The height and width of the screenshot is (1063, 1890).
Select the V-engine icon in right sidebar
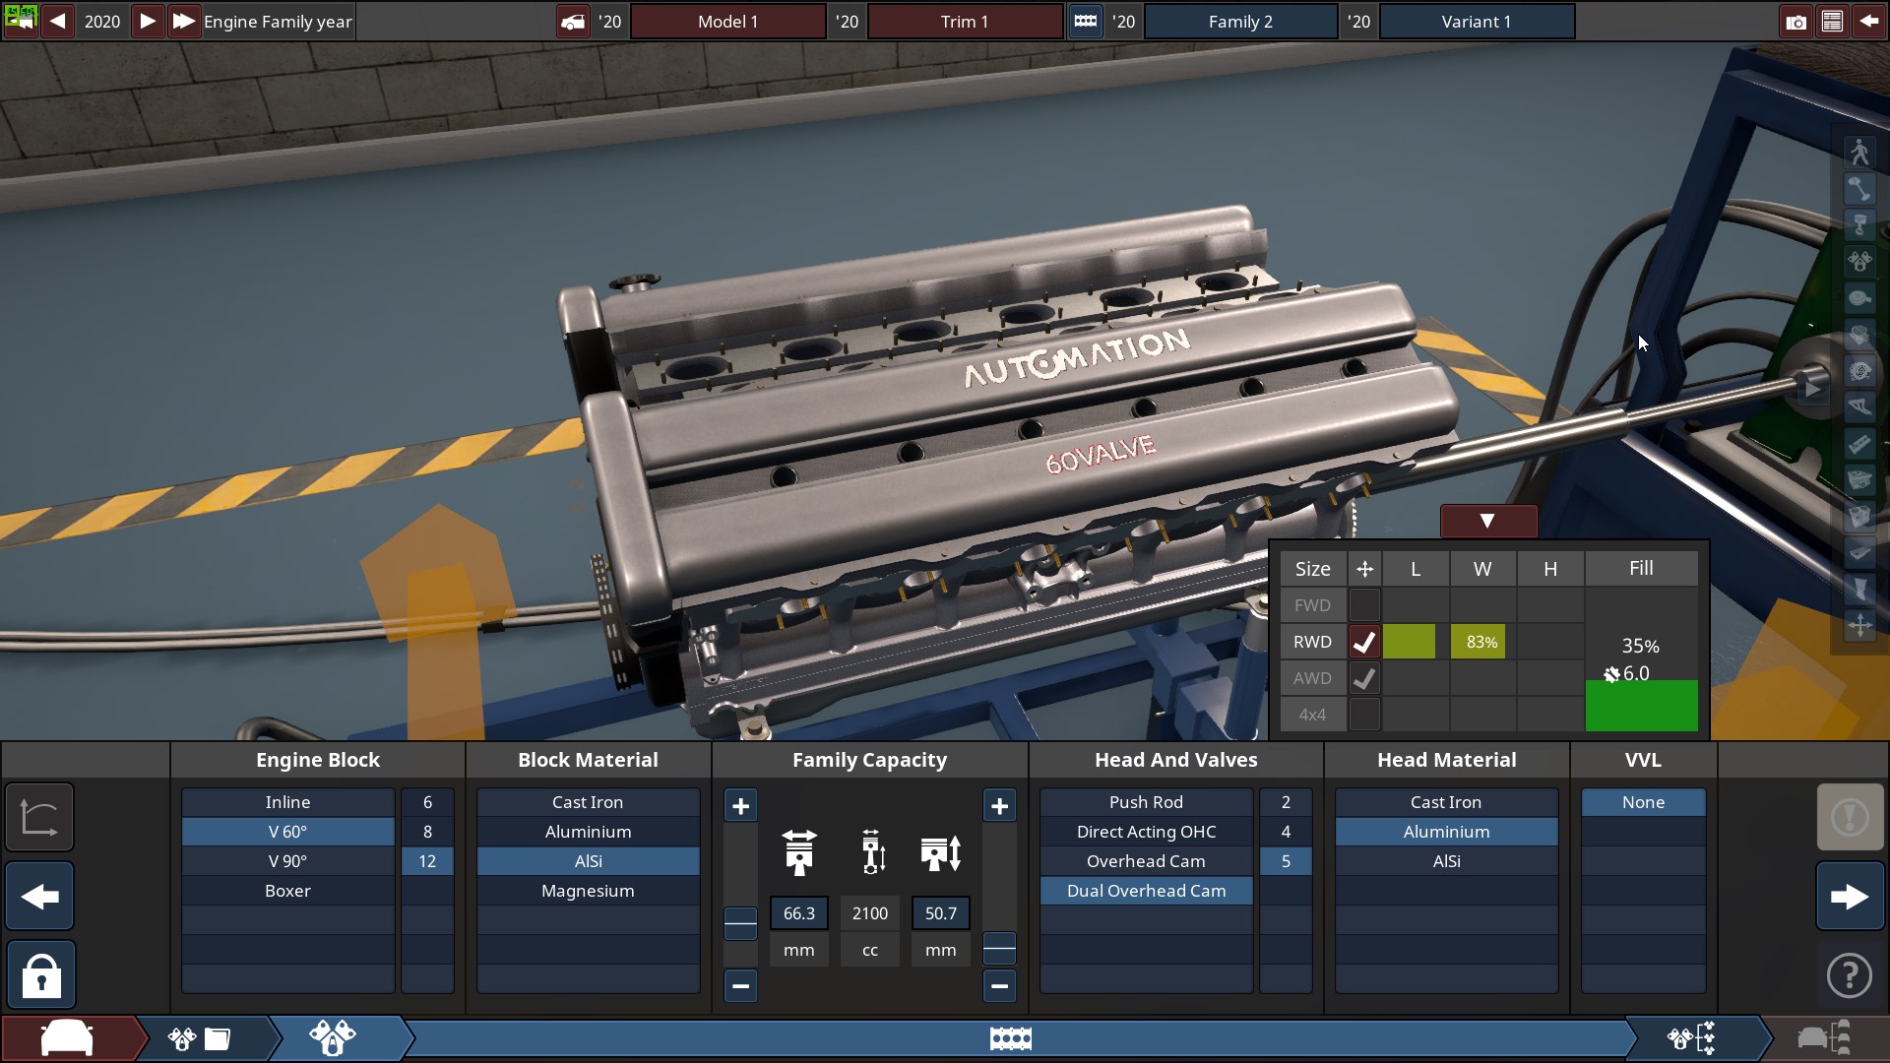(1859, 261)
